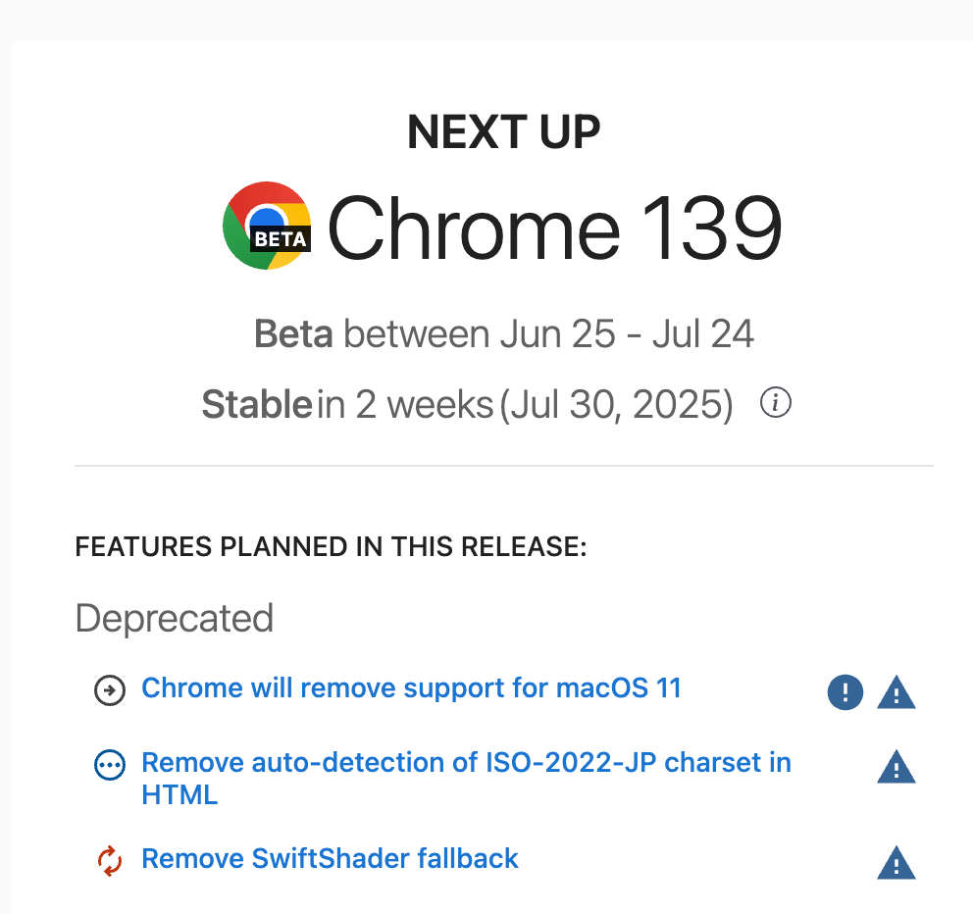
Task: Open the info icon beside the Stable date
Action: click(775, 403)
